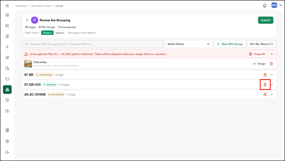285x161 pixels.
Task: Click the '3 SKU Groups' summary text
Action: coord(47,27)
